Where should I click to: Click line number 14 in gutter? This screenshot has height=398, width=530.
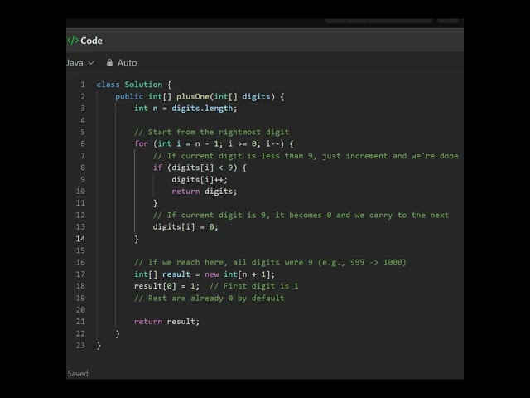click(x=80, y=239)
